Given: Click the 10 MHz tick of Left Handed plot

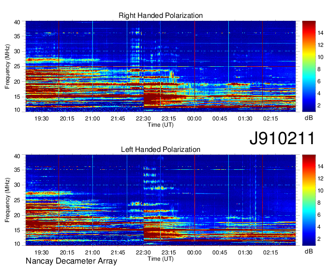Looking at the screenshot, I should tap(17, 244).
